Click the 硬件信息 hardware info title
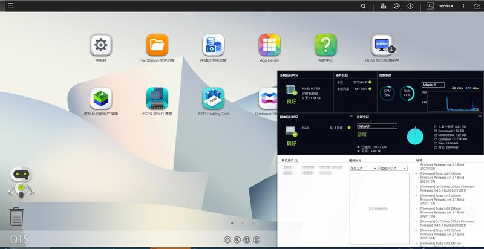 point(342,75)
